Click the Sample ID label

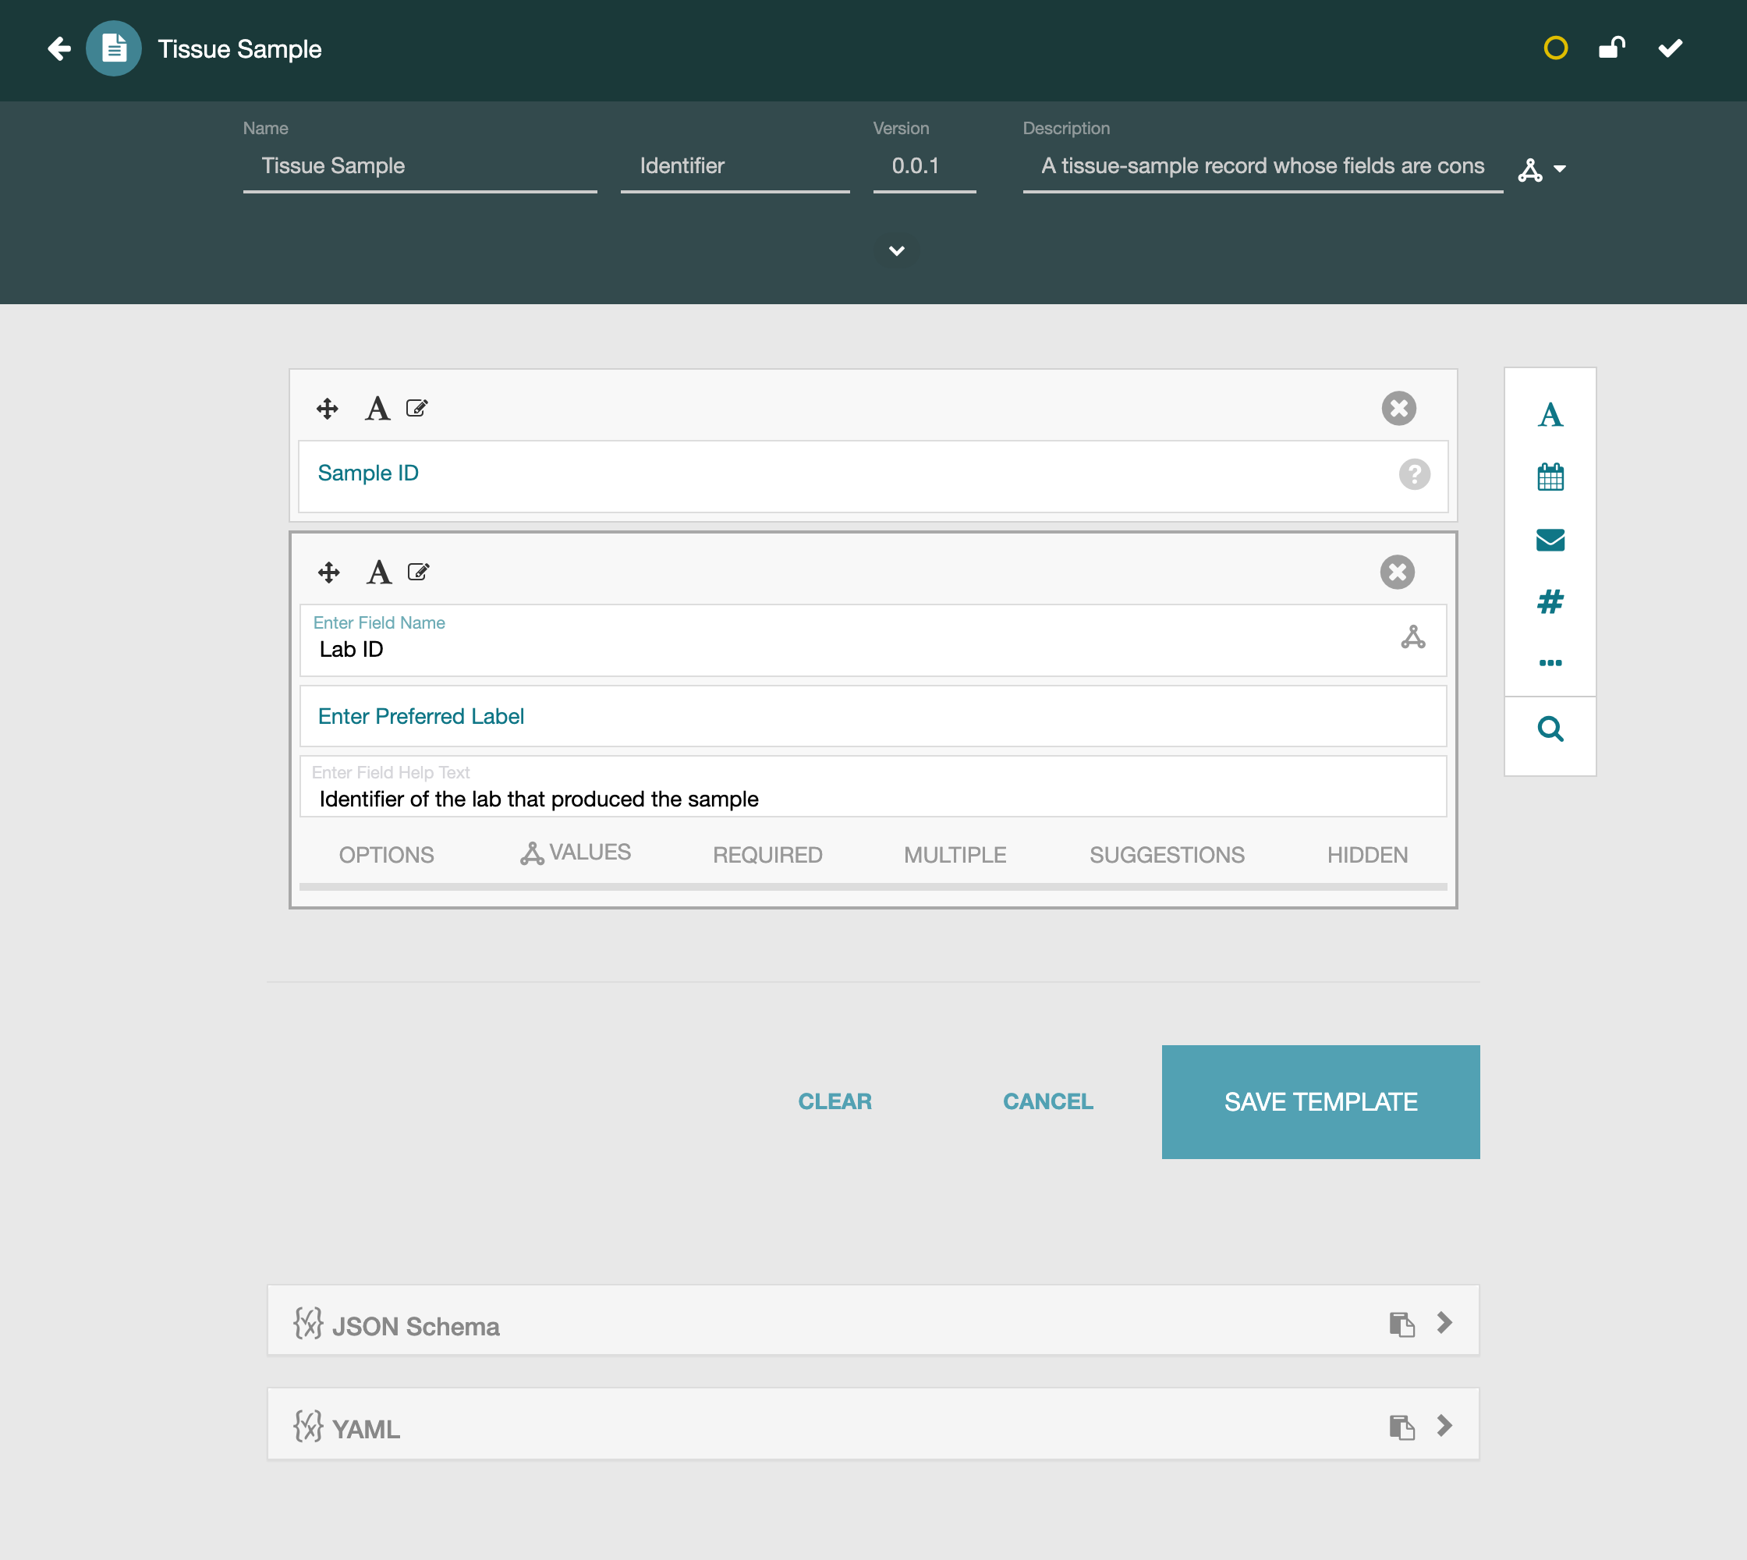368,474
